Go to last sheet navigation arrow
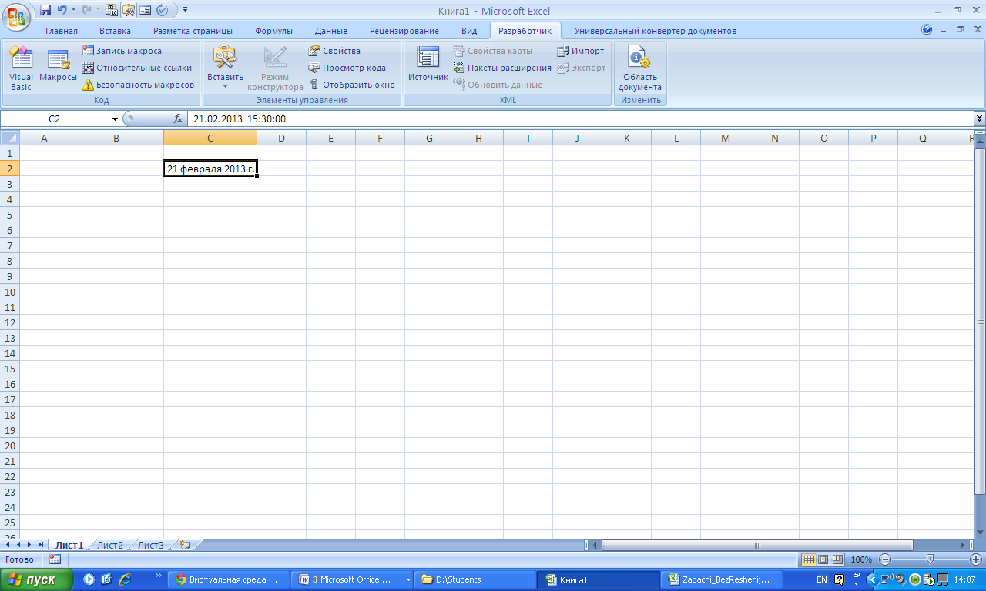The width and height of the screenshot is (986, 591). click(41, 545)
